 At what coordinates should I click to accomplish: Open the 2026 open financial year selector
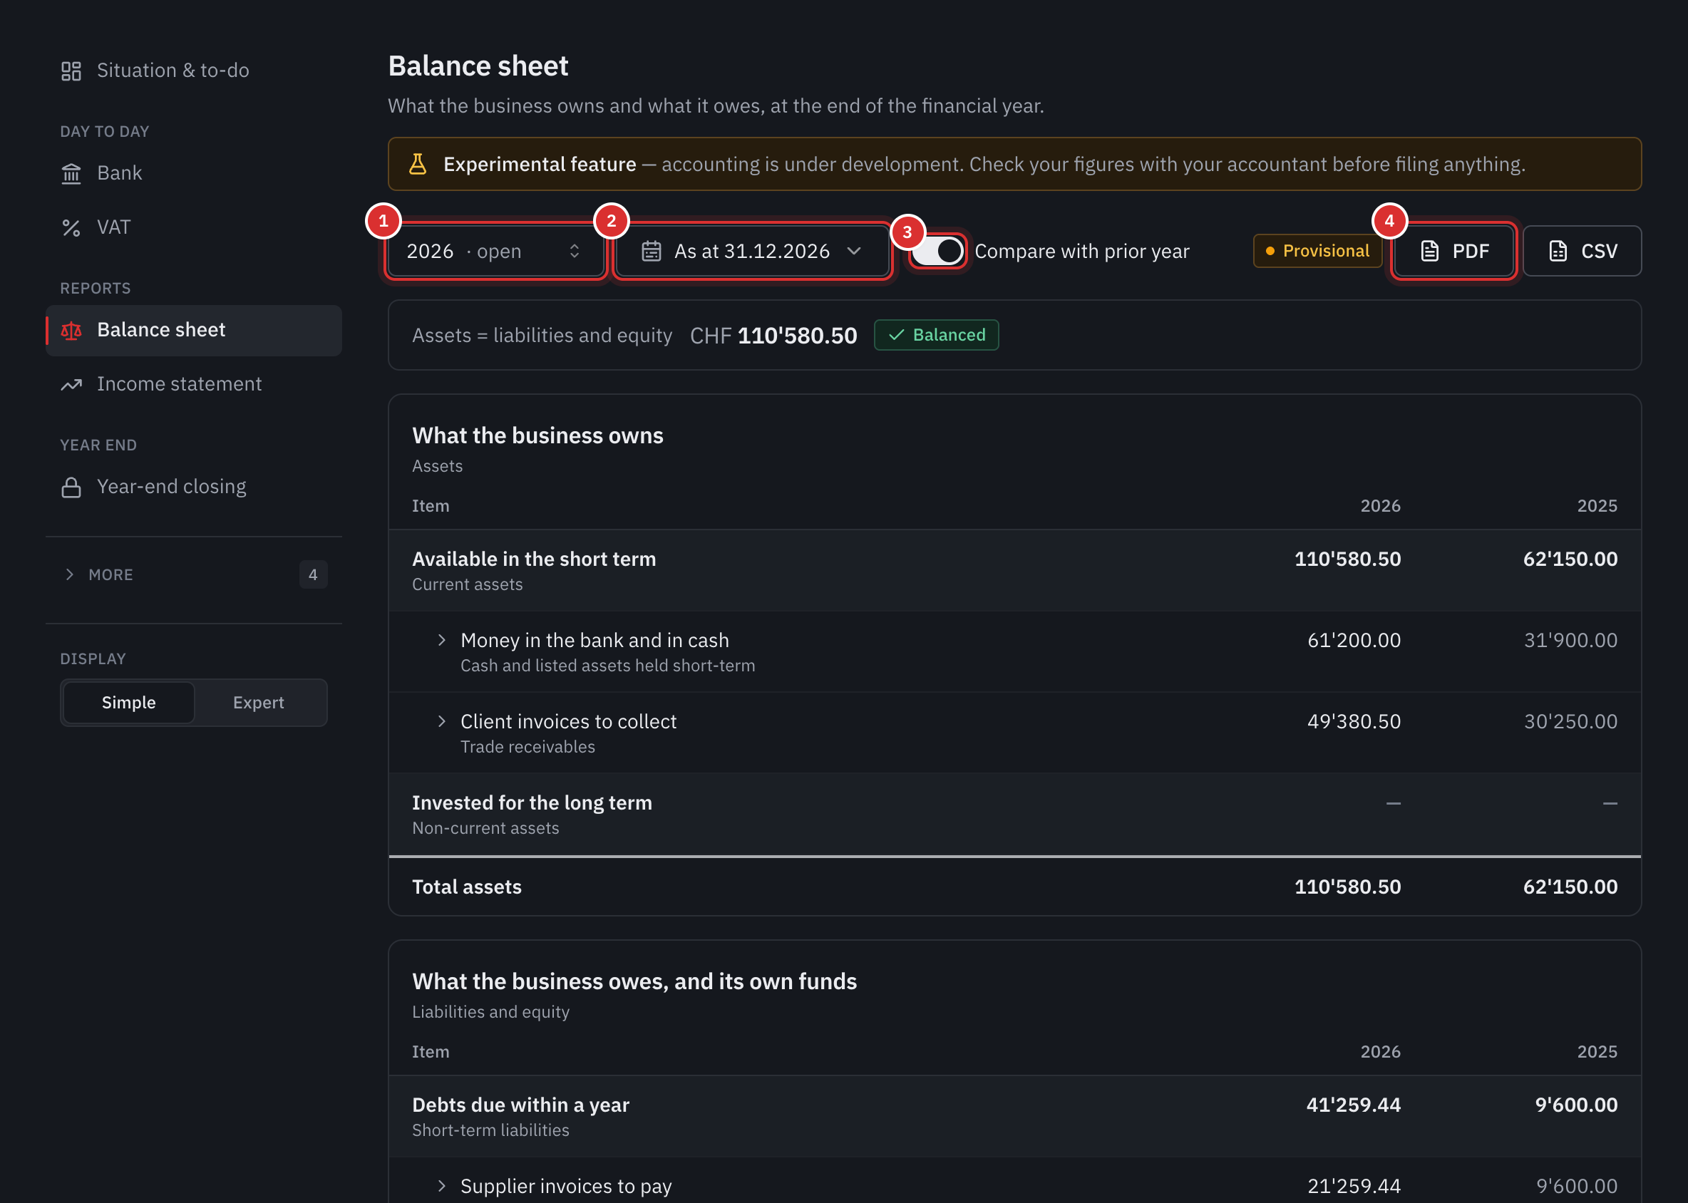(x=495, y=251)
